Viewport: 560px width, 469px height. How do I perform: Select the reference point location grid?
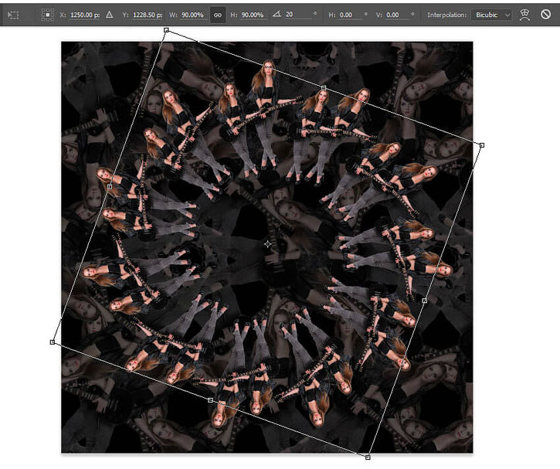point(47,15)
